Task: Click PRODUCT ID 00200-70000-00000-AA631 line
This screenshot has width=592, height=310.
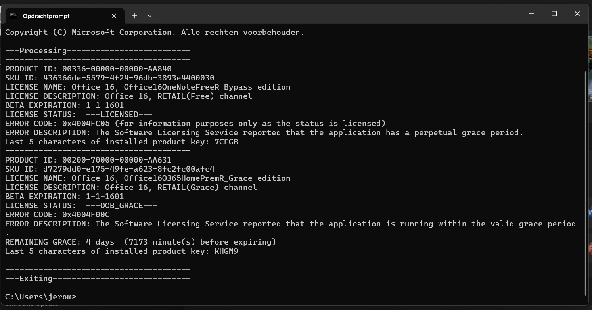Action: tap(88, 160)
